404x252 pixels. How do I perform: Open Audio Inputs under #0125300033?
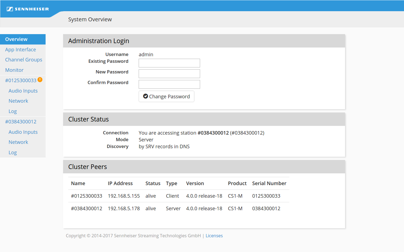tap(23, 91)
